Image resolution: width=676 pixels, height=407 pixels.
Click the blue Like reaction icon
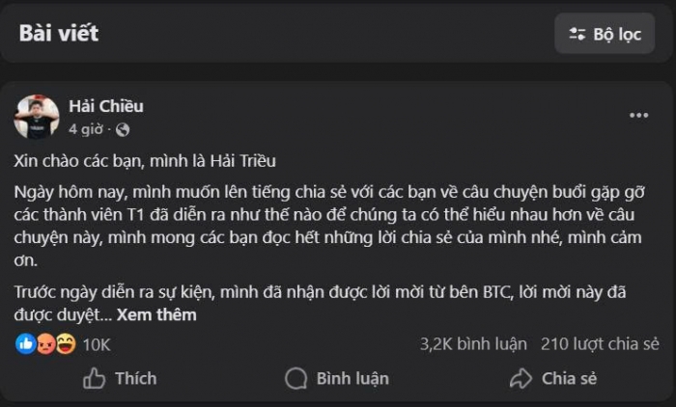pos(26,344)
